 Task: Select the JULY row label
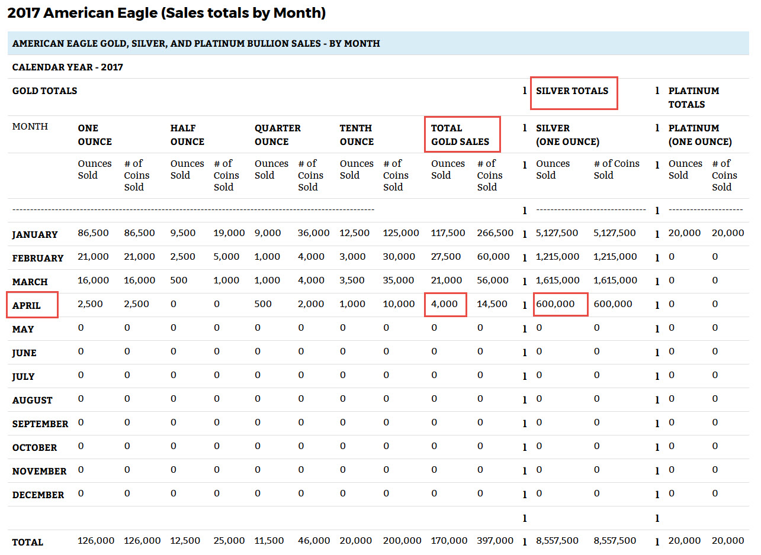coord(24,376)
